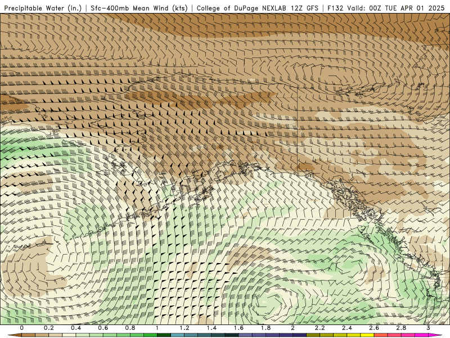Click the colorbar label '2.2'
This screenshot has height=338, width=450.
pyautogui.click(x=319, y=328)
